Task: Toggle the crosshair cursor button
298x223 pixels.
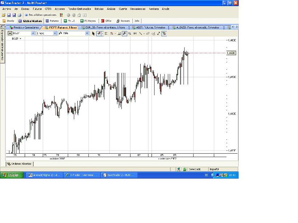Action: 98,33
